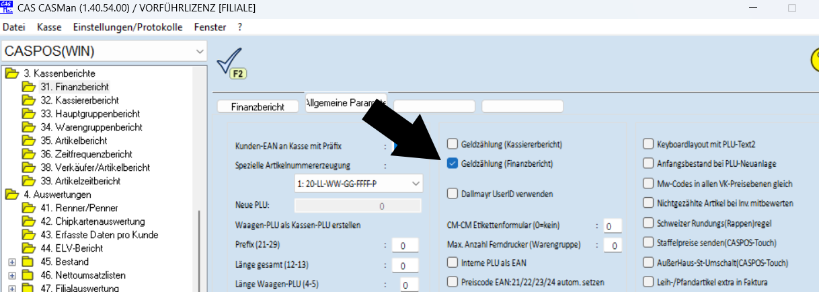Expand the 45. Bestand tree node
819x292 pixels.
pos(11,262)
